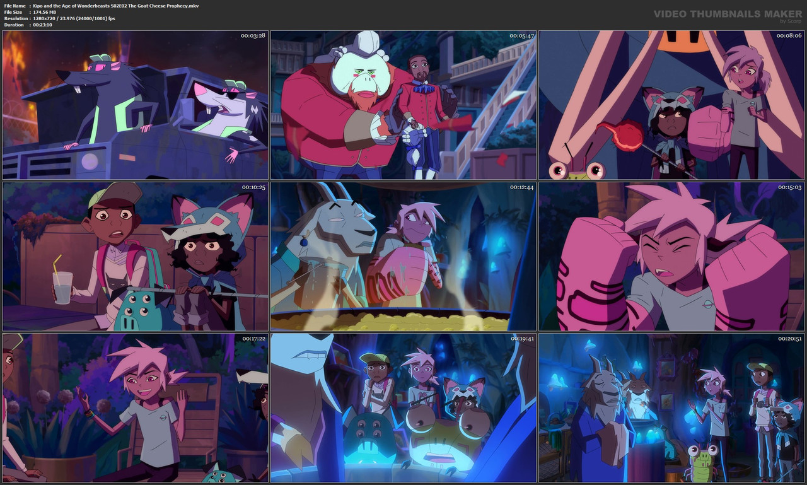The height and width of the screenshot is (485, 807).
Task: Open the thumbnail stamped 00:10:25
Action: 136,257
